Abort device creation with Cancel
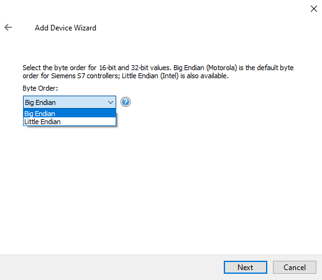 [x=295, y=267]
